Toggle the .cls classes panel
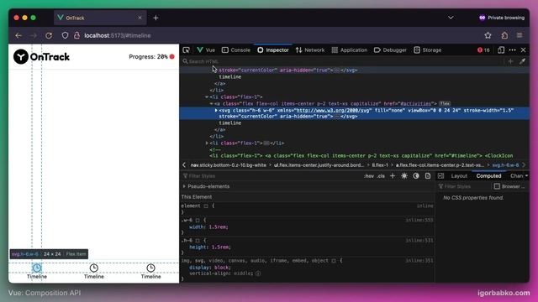 point(381,176)
